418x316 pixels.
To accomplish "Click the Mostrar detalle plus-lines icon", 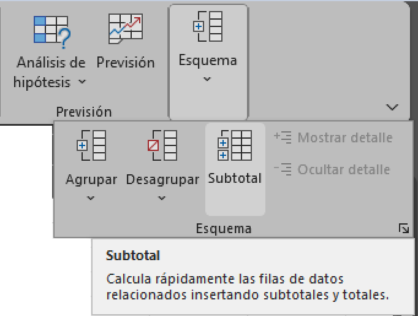I will coord(283,137).
